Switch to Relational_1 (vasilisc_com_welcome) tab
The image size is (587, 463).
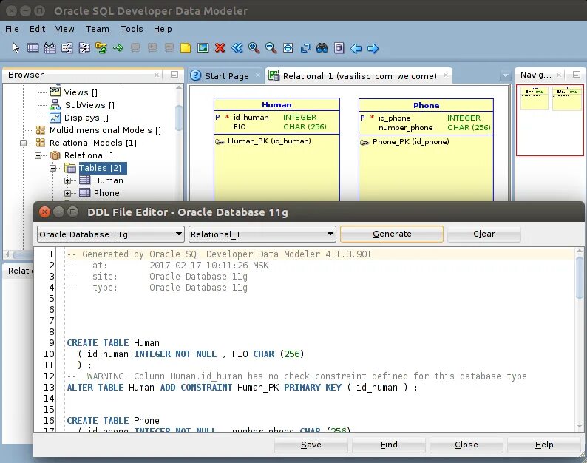(359, 76)
